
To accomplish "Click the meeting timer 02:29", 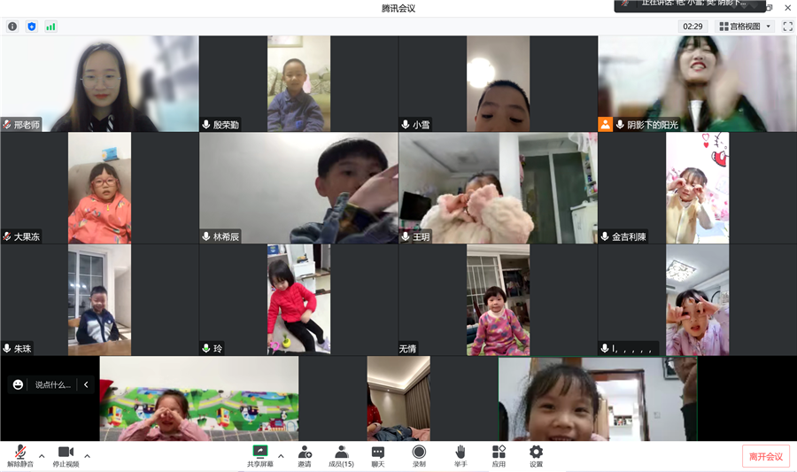I will tap(693, 27).
